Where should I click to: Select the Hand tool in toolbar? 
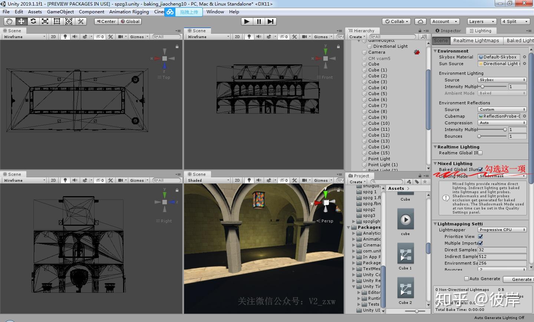(x=9, y=21)
